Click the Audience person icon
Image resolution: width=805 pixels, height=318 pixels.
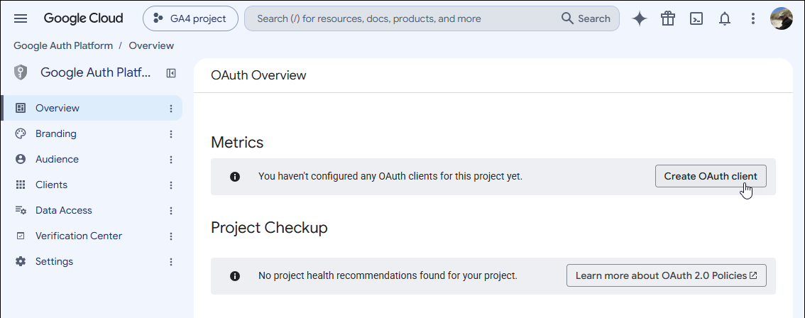click(21, 159)
